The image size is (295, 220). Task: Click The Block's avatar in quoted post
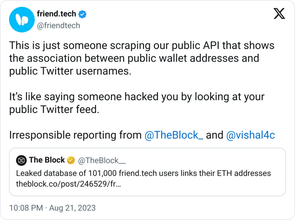click(21, 160)
